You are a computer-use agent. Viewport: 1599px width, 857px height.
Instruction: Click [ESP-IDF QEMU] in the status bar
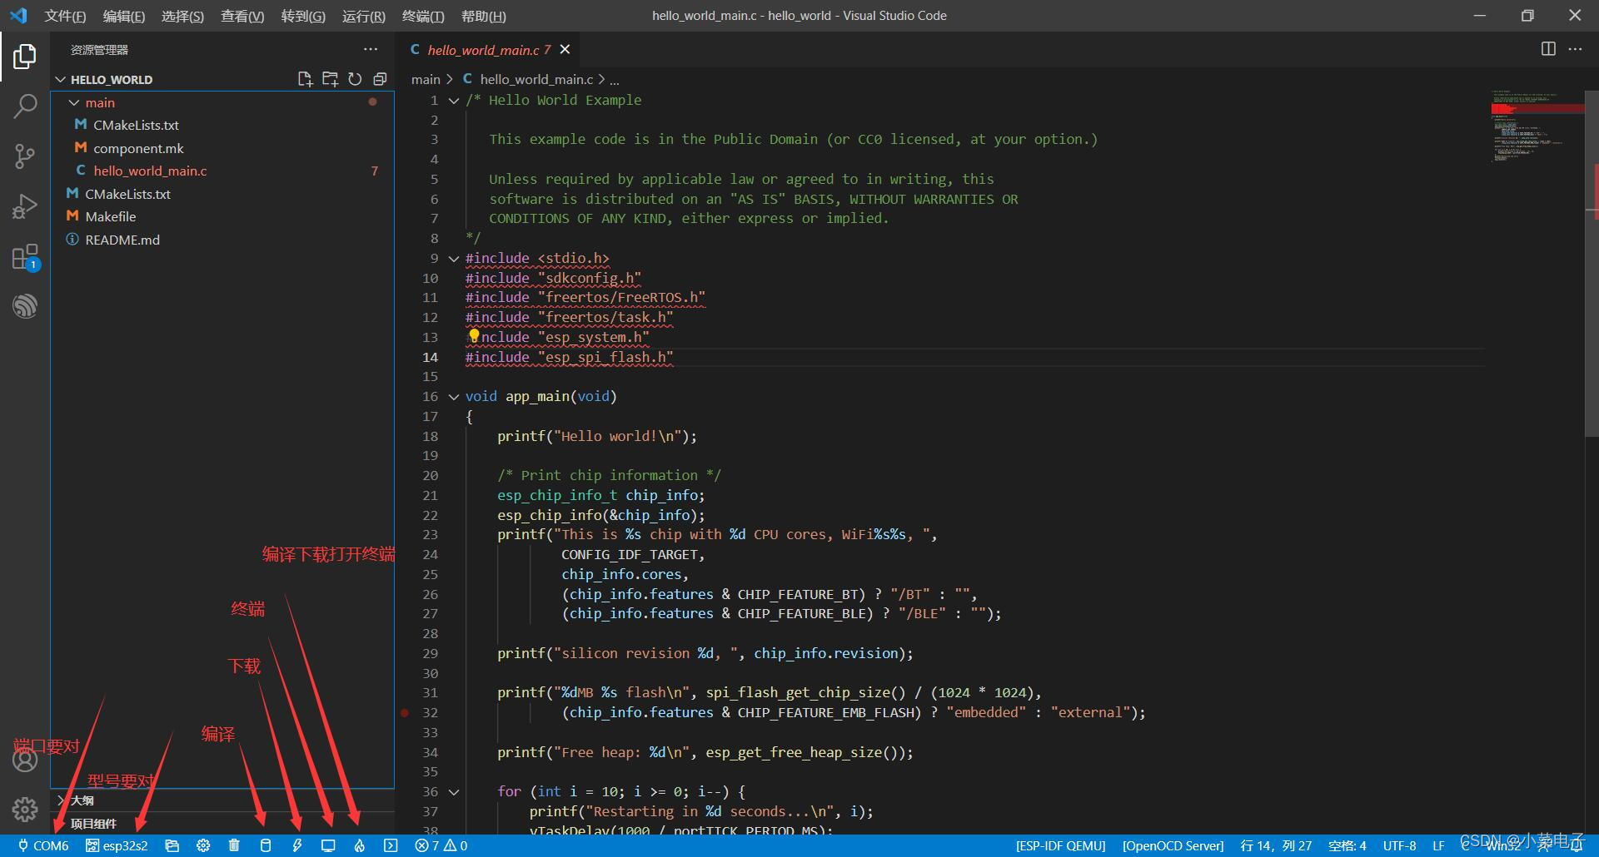point(1060,845)
